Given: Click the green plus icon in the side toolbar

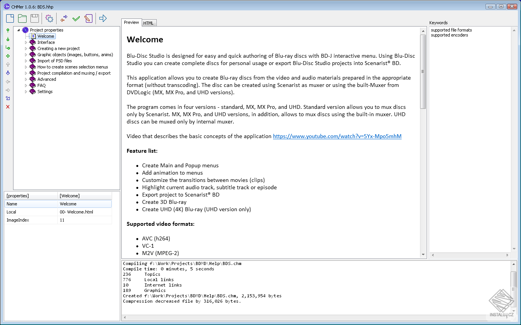Looking at the screenshot, I should click(x=8, y=56).
